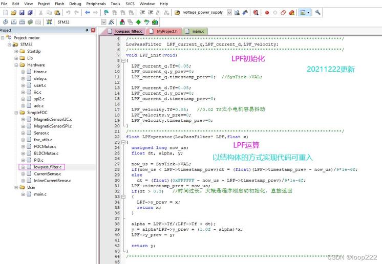Image resolution: width=382 pixels, height=264 pixels.
Task: Select adc.c in the Hardware folder
Action: [x=39, y=106]
